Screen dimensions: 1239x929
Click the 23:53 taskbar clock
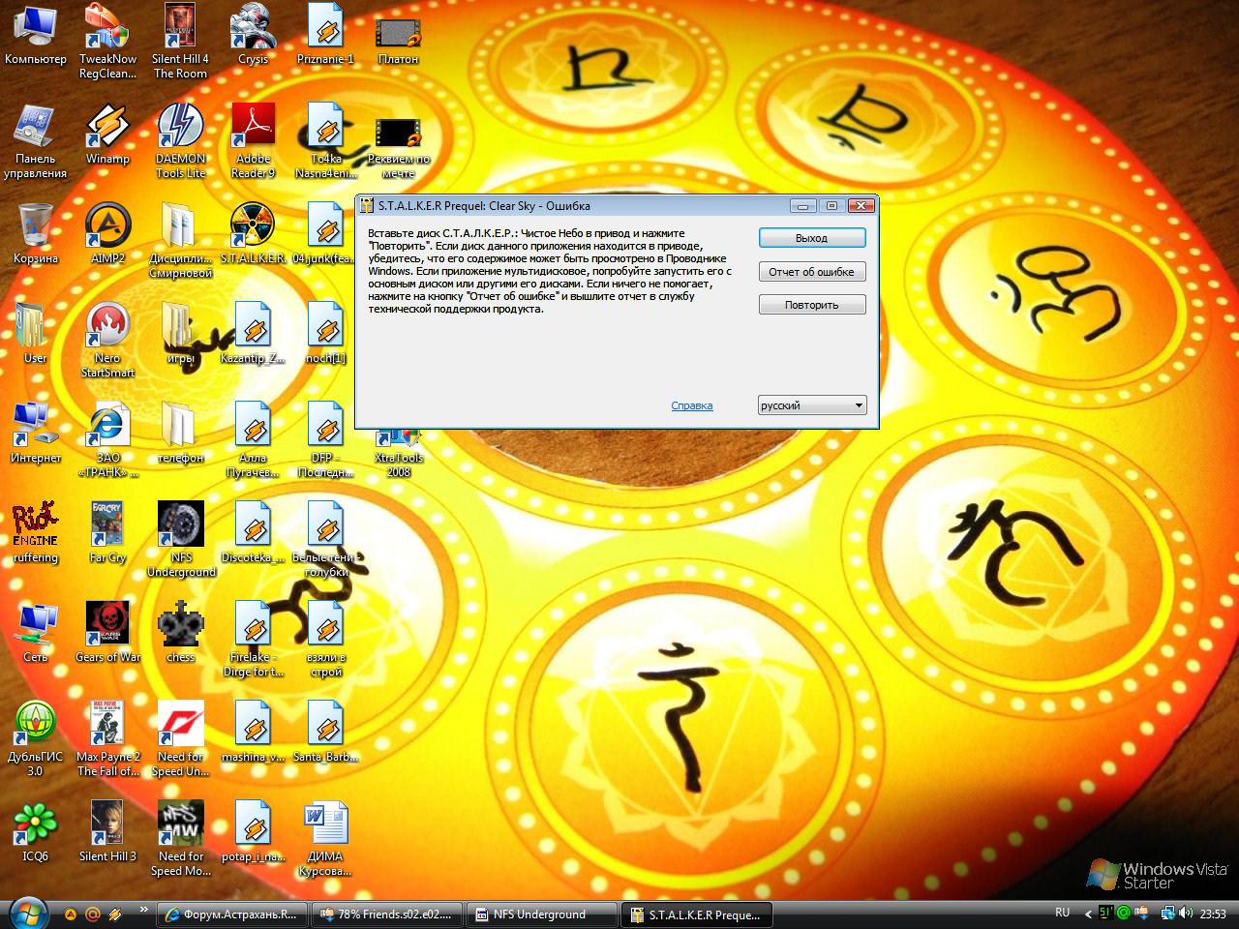1213,914
